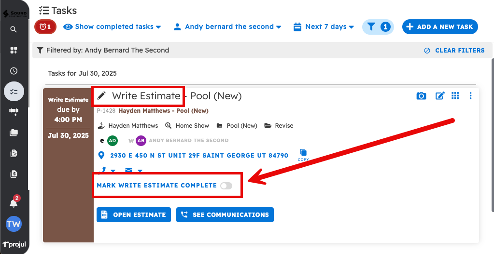
Task: Open the folders icon in the sidebar menu
Action: [x=14, y=133]
